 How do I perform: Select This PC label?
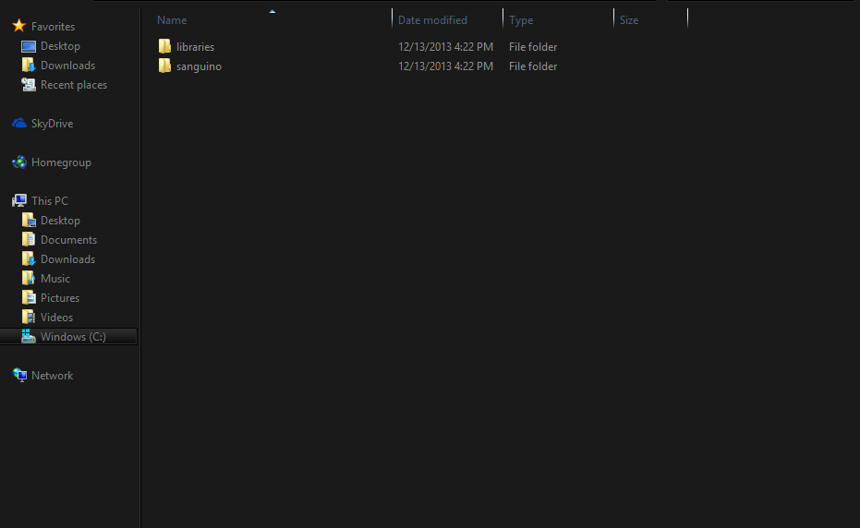coord(50,201)
